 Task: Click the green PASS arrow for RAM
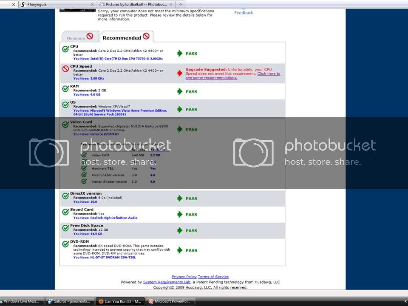(180, 91)
